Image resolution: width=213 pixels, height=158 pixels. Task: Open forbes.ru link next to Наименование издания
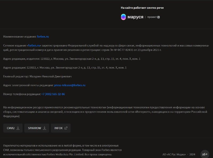coord(43,37)
